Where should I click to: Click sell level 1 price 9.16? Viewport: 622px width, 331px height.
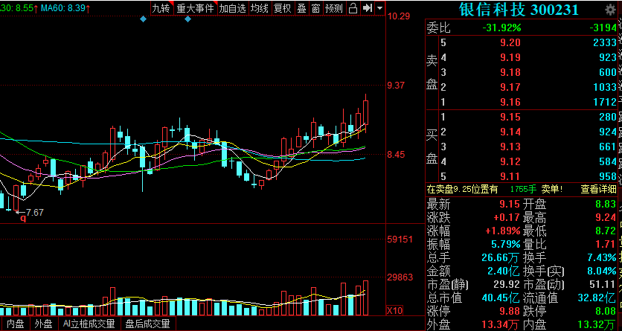click(x=510, y=102)
